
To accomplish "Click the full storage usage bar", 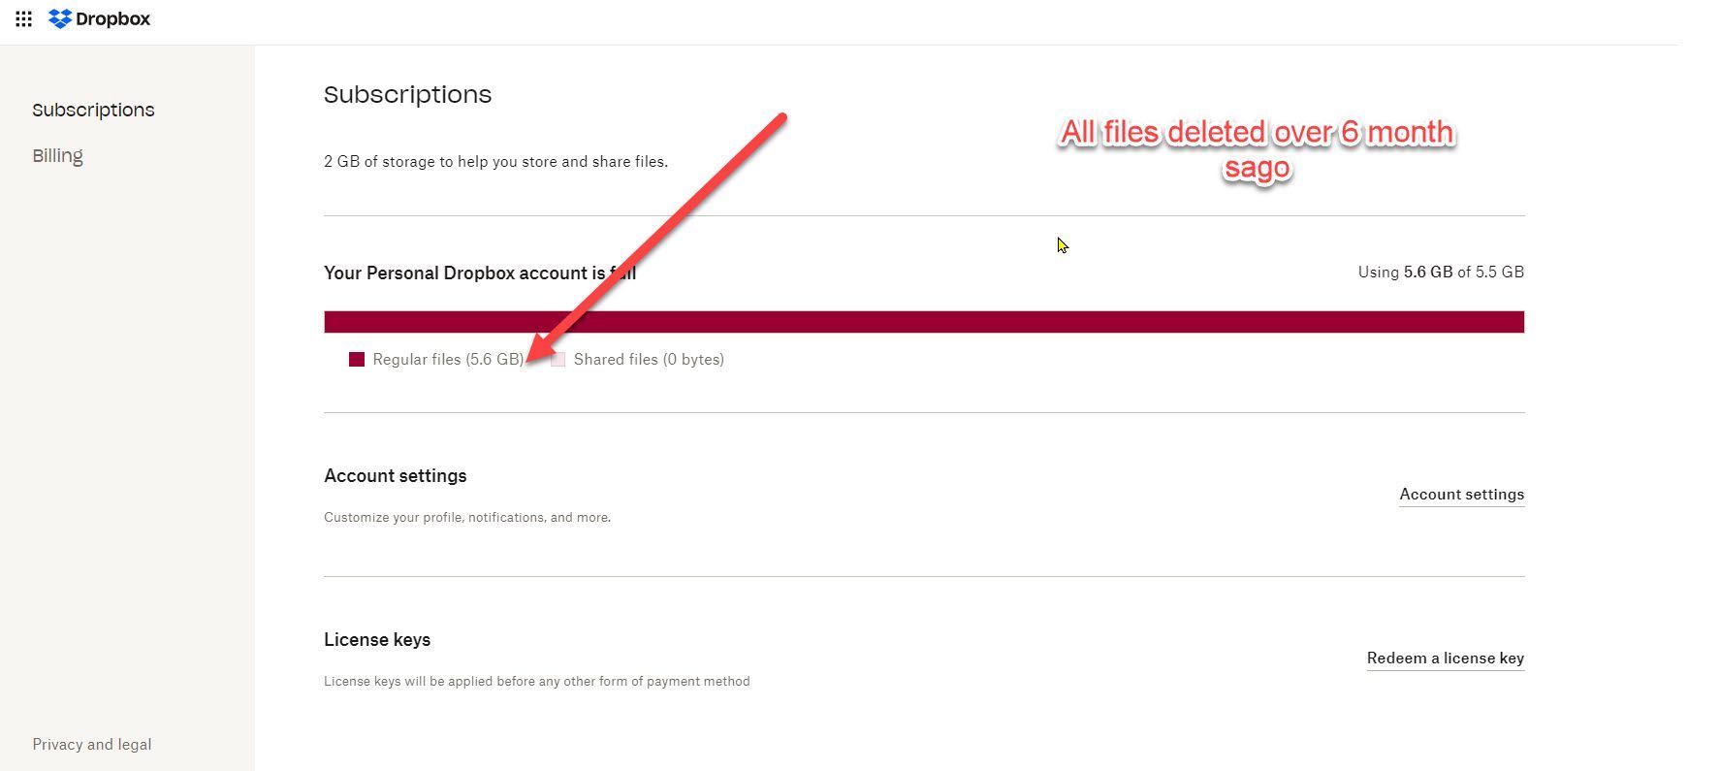I will 924,322.
